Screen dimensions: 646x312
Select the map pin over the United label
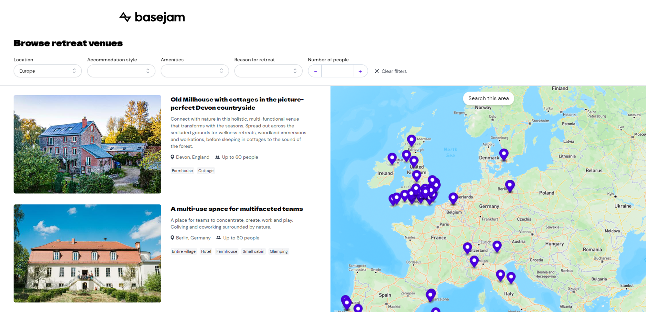click(414, 162)
